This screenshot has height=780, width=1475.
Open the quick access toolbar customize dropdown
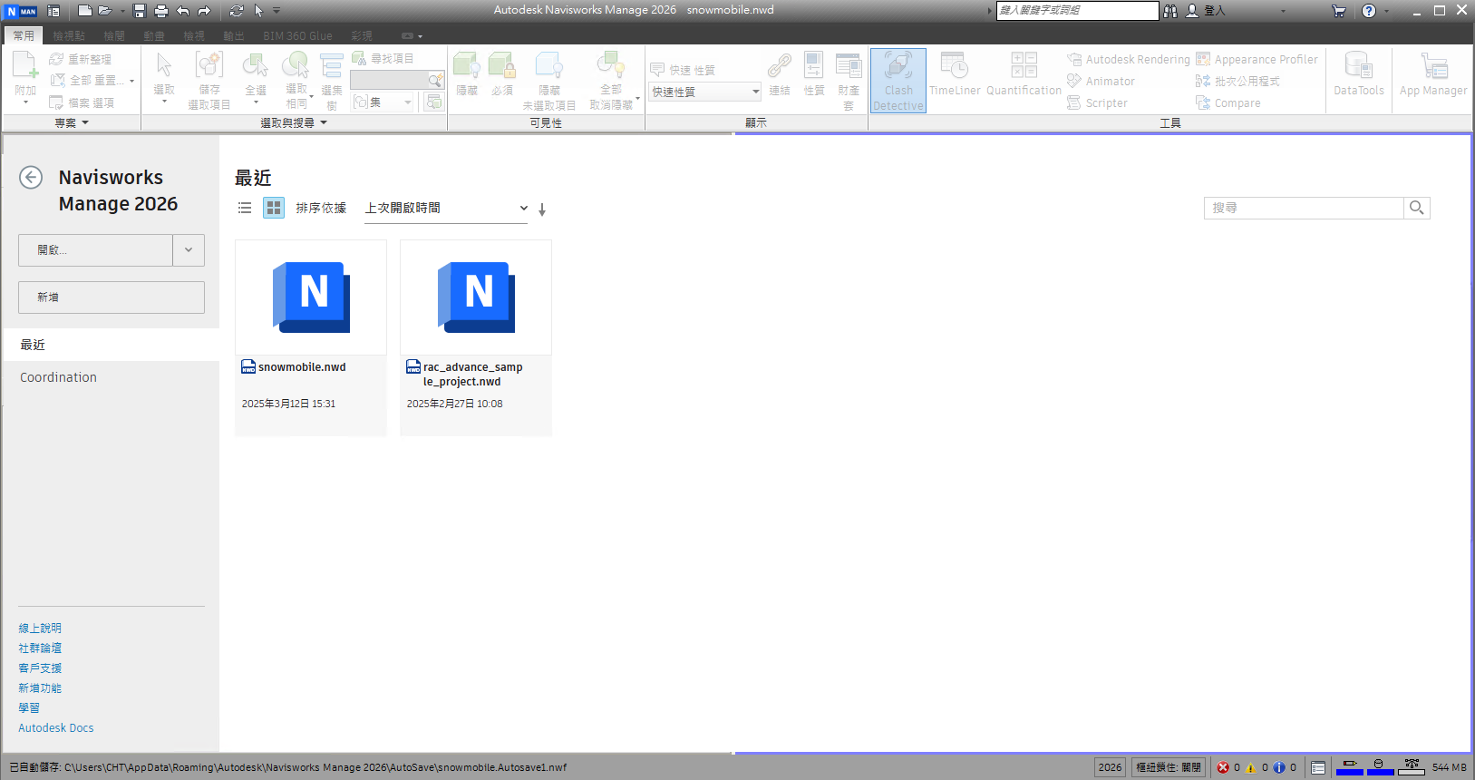277,11
